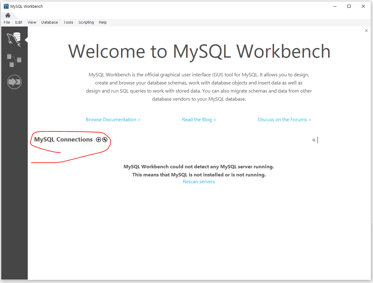
Task: Open the Help menu
Action: click(x=103, y=22)
